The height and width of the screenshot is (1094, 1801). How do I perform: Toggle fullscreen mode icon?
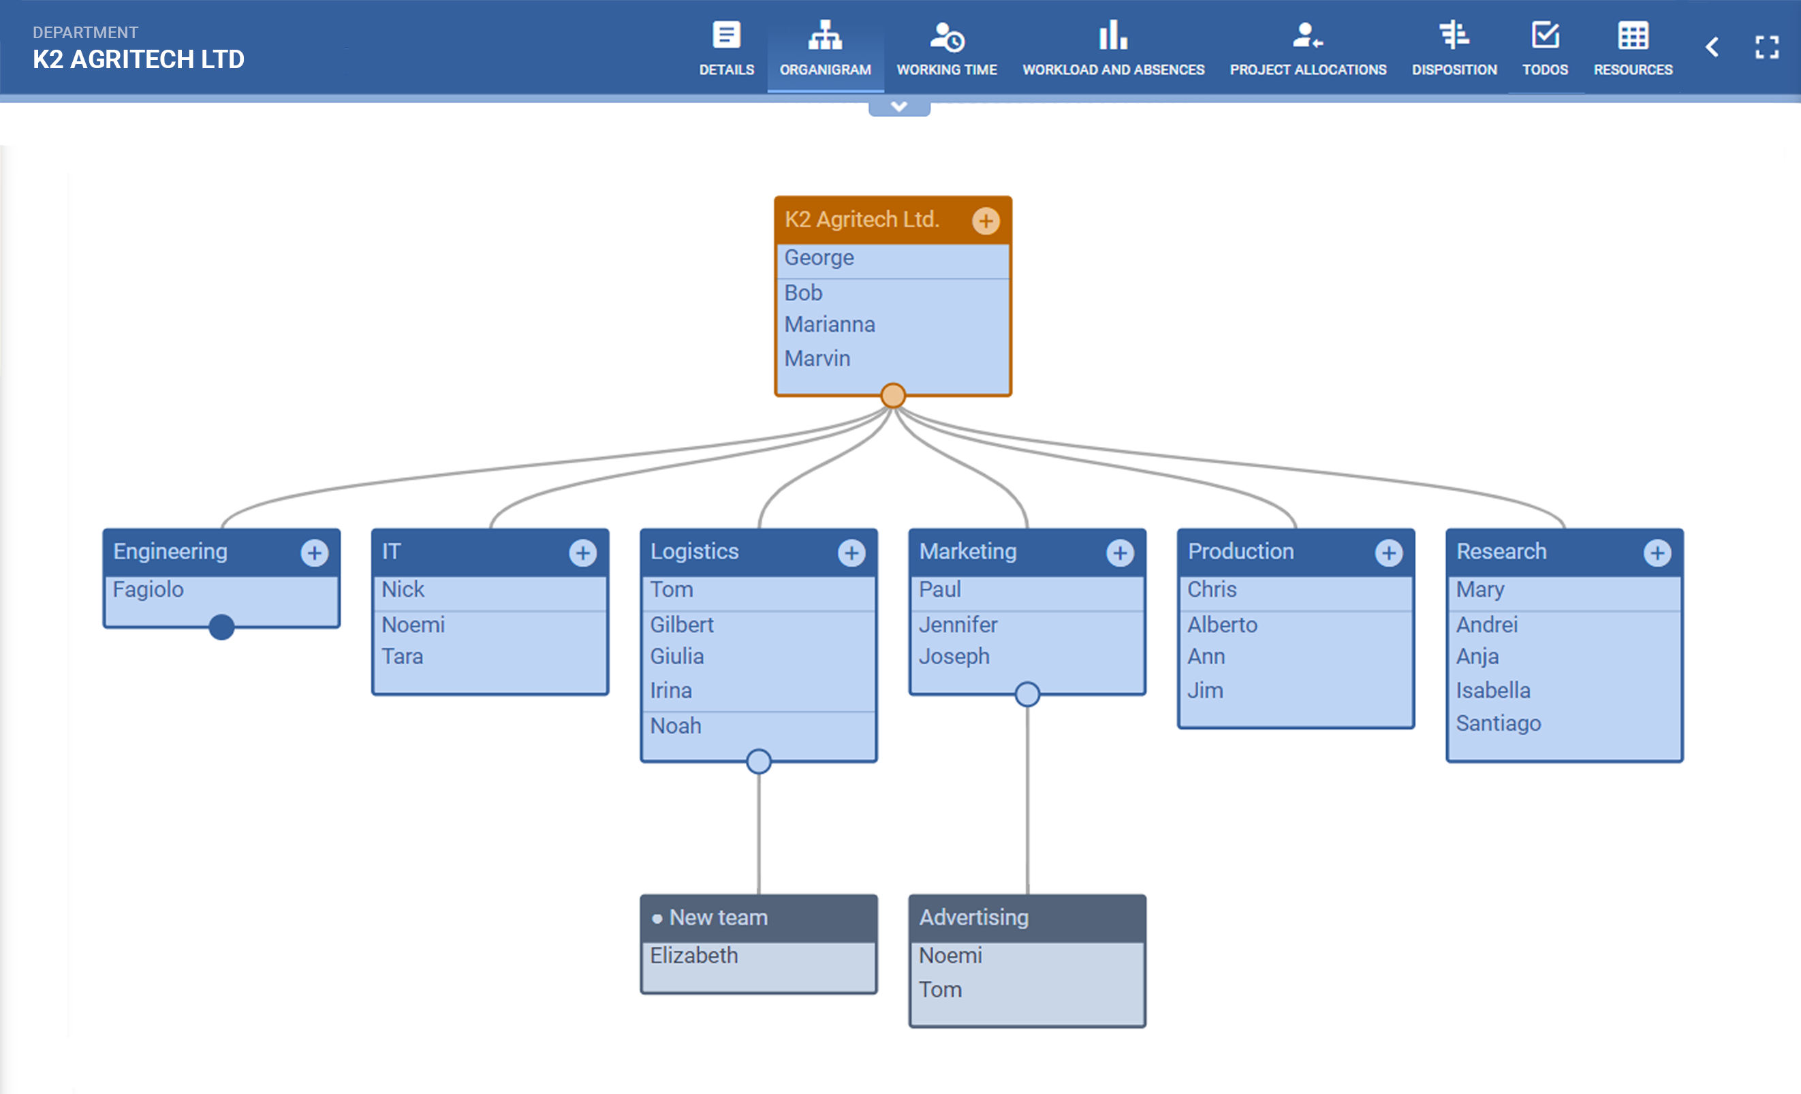click(1767, 48)
